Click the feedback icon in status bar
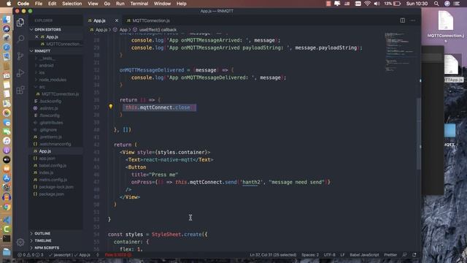The height and width of the screenshot is (263, 467). [404, 255]
